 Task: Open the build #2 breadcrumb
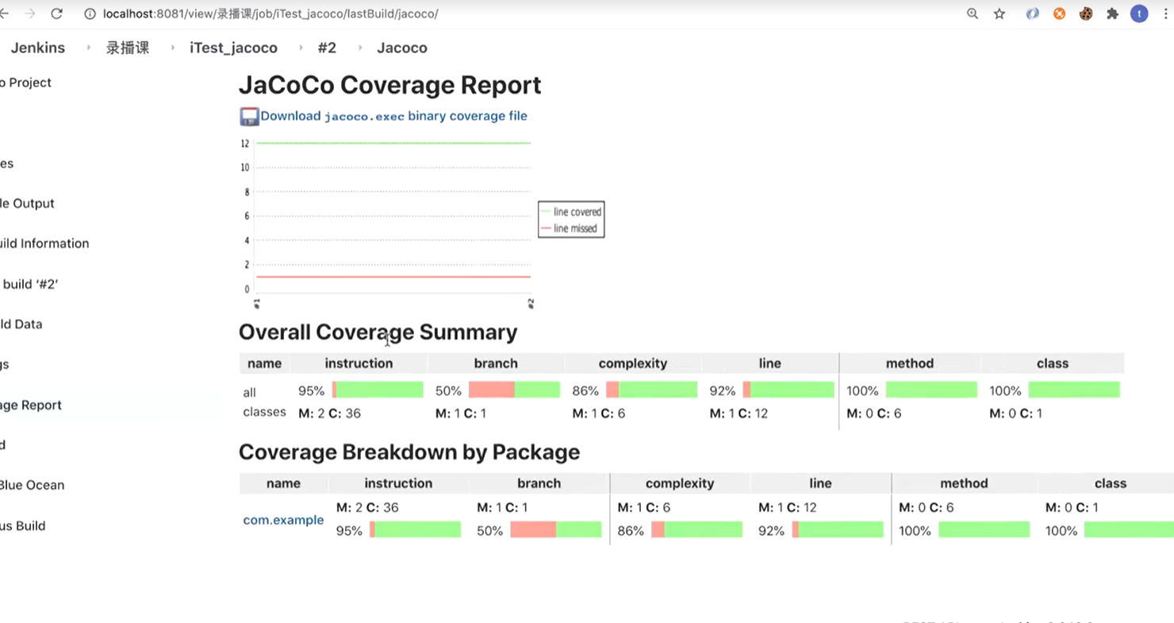[327, 48]
